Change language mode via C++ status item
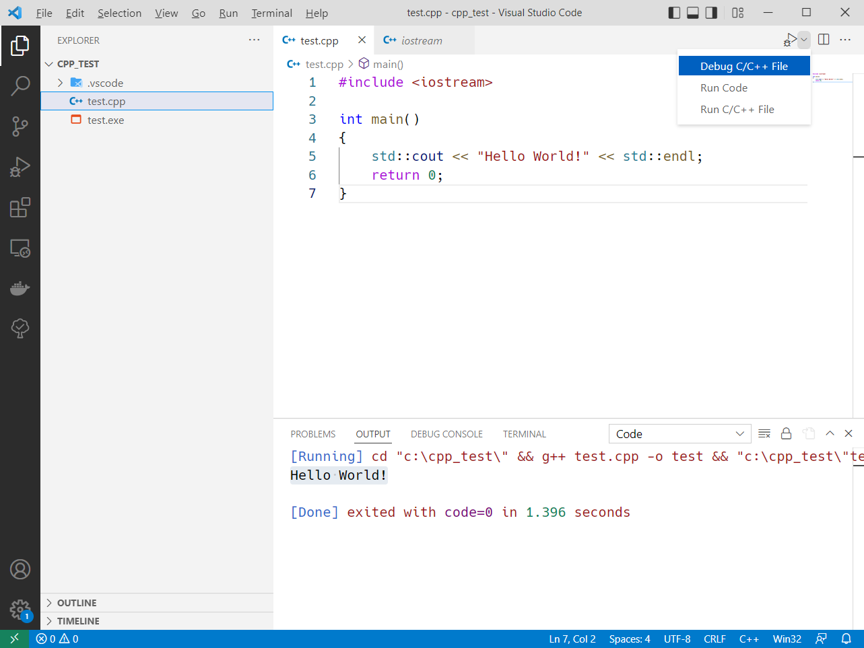 pos(749,639)
